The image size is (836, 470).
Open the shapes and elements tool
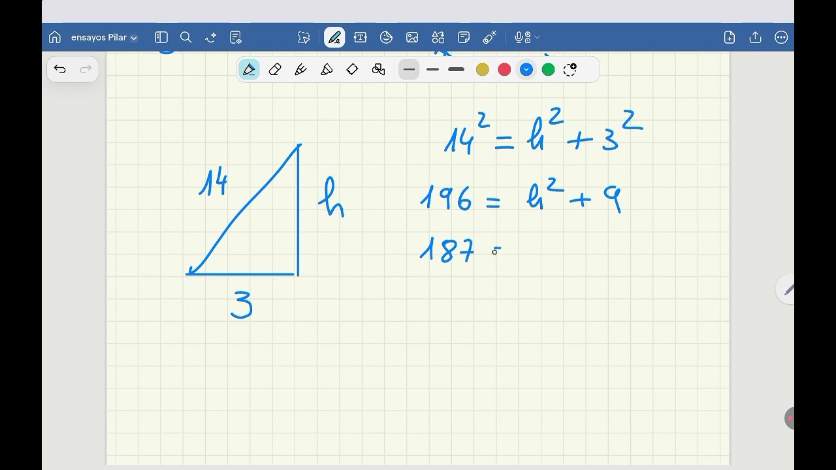pos(438,37)
